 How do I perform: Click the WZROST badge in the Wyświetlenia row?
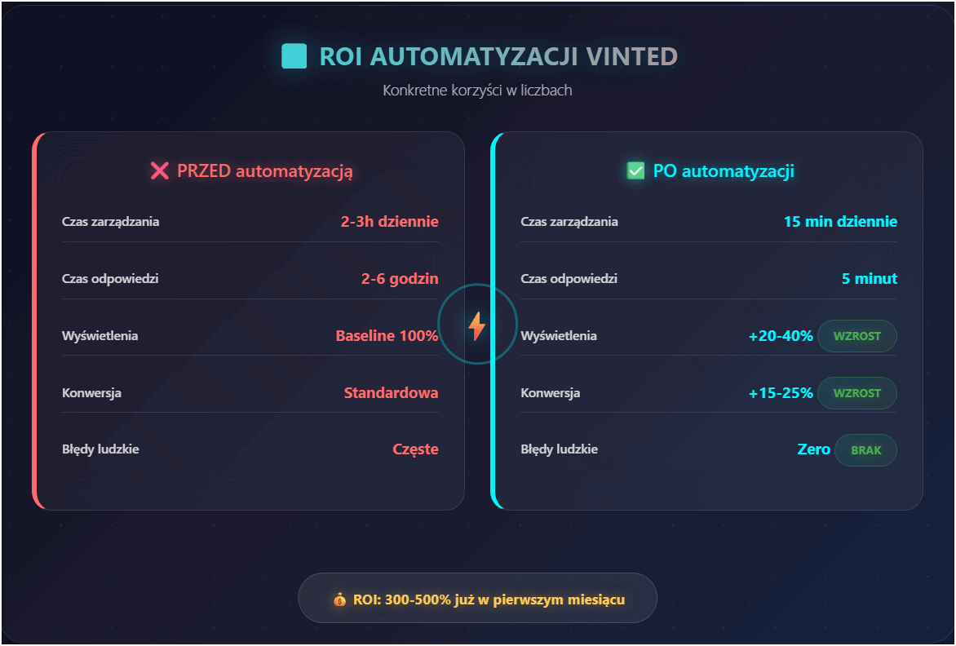pos(856,336)
